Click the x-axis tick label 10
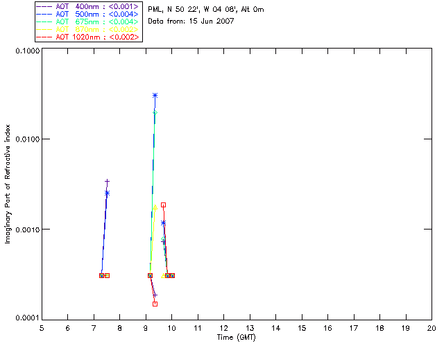Viewport: 444px width, 355px height. pos(171,328)
